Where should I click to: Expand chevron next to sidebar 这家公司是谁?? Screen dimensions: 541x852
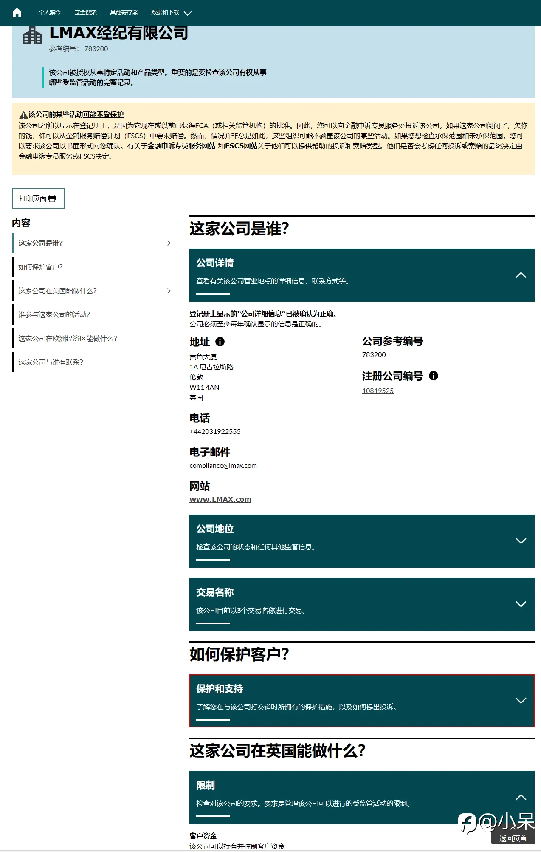169,243
